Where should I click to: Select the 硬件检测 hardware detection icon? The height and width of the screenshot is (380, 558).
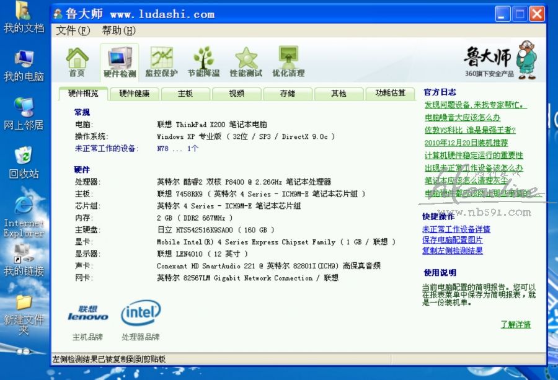tap(120, 62)
